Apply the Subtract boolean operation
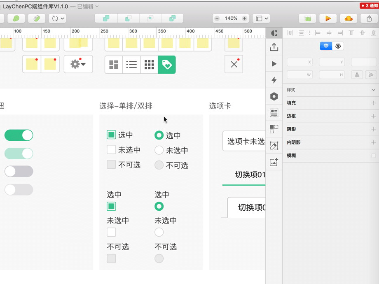Image resolution: width=379 pixels, height=284 pixels. click(129, 19)
